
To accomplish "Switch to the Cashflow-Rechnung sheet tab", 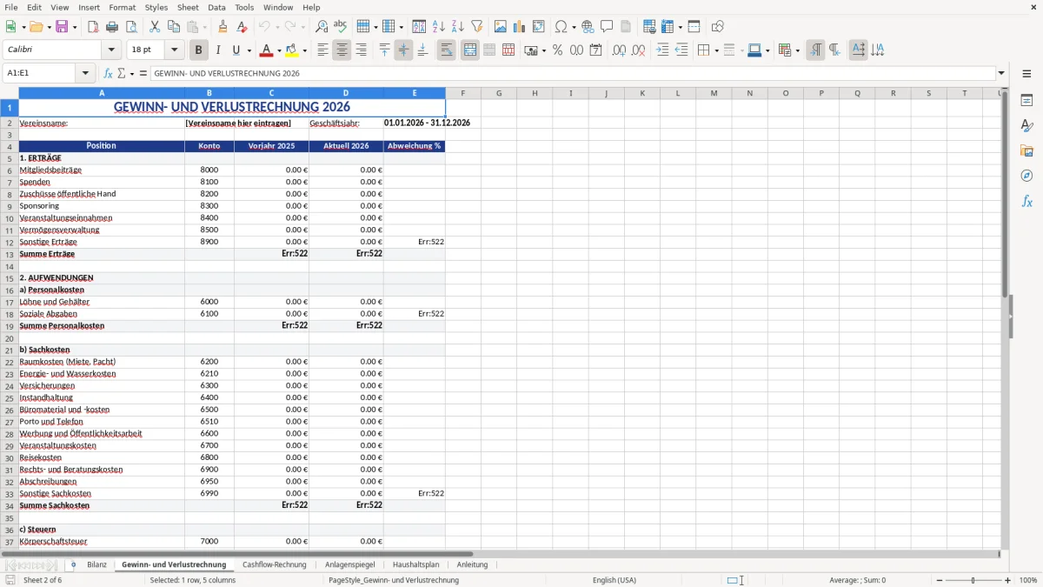I will [274, 564].
